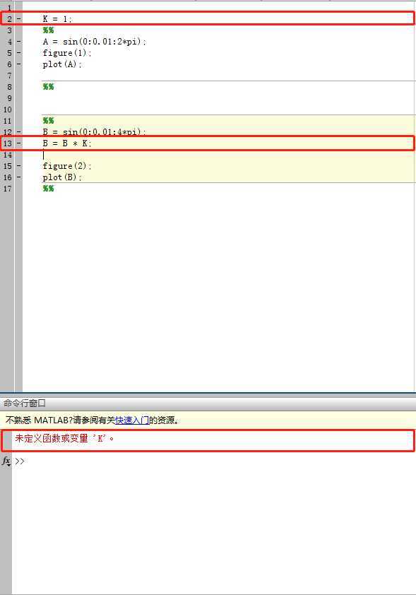Toggle breakpoint dash on line 5
The height and width of the screenshot is (595, 416).
(19, 53)
